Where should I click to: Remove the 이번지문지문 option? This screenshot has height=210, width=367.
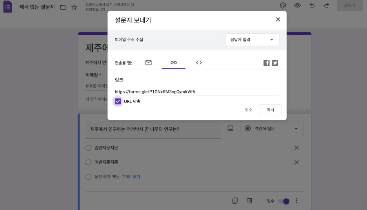(x=296, y=162)
